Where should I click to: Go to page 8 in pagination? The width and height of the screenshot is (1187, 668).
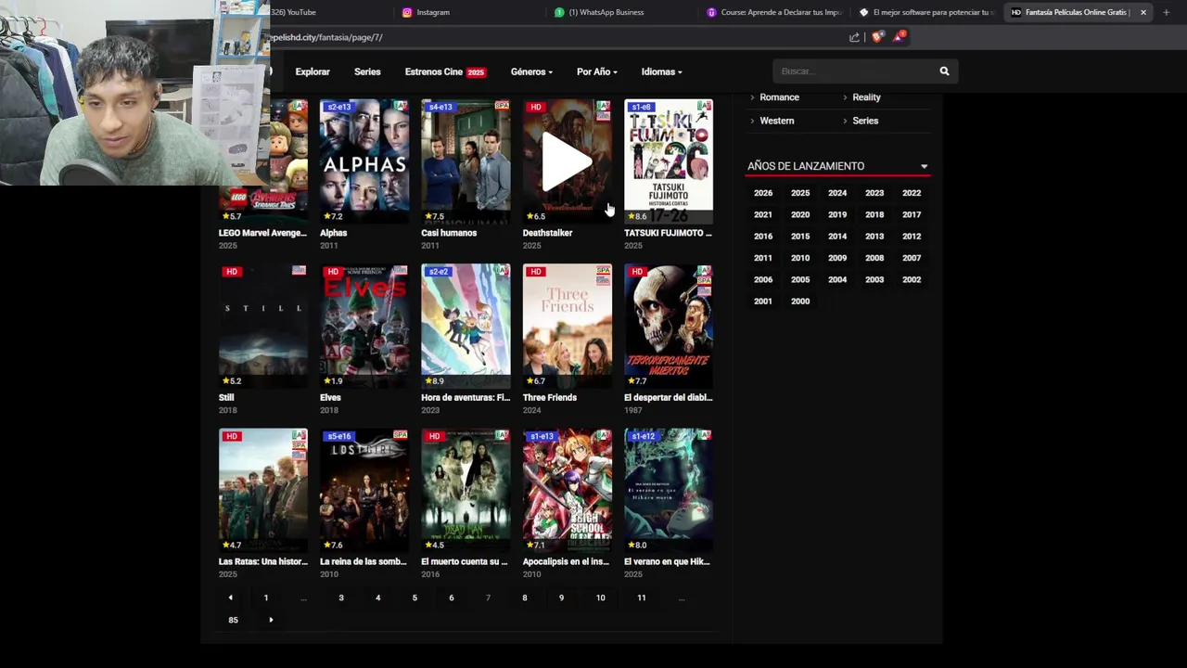pyautogui.click(x=525, y=598)
